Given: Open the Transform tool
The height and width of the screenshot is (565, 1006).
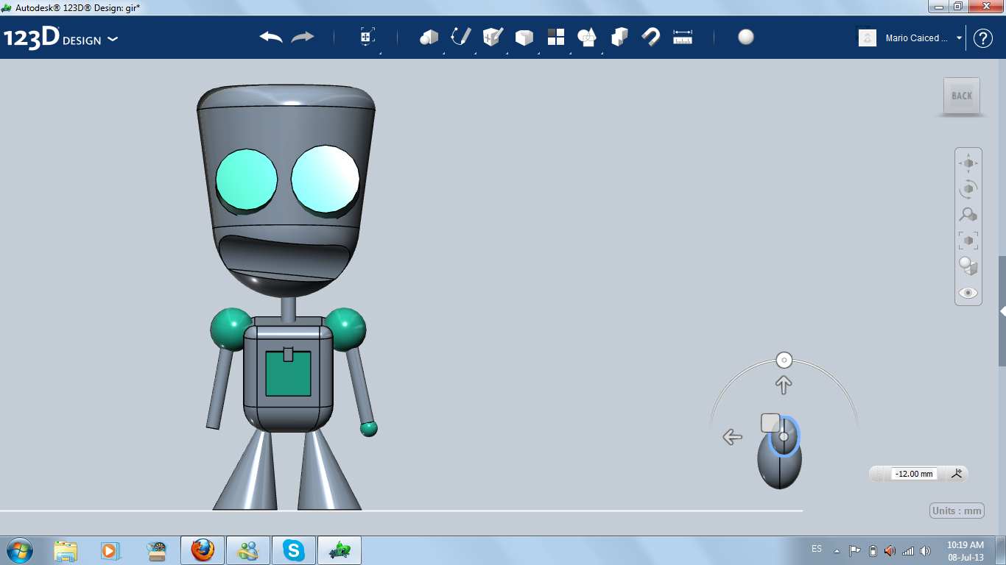Looking at the screenshot, I should click(x=367, y=37).
